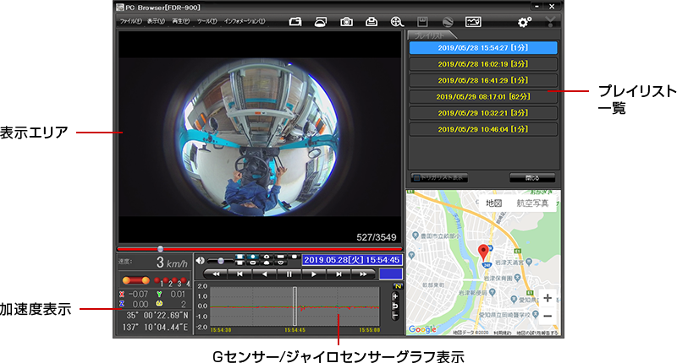Click the open folder icon in toolbar
The image size is (677, 363).
tap(295, 21)
